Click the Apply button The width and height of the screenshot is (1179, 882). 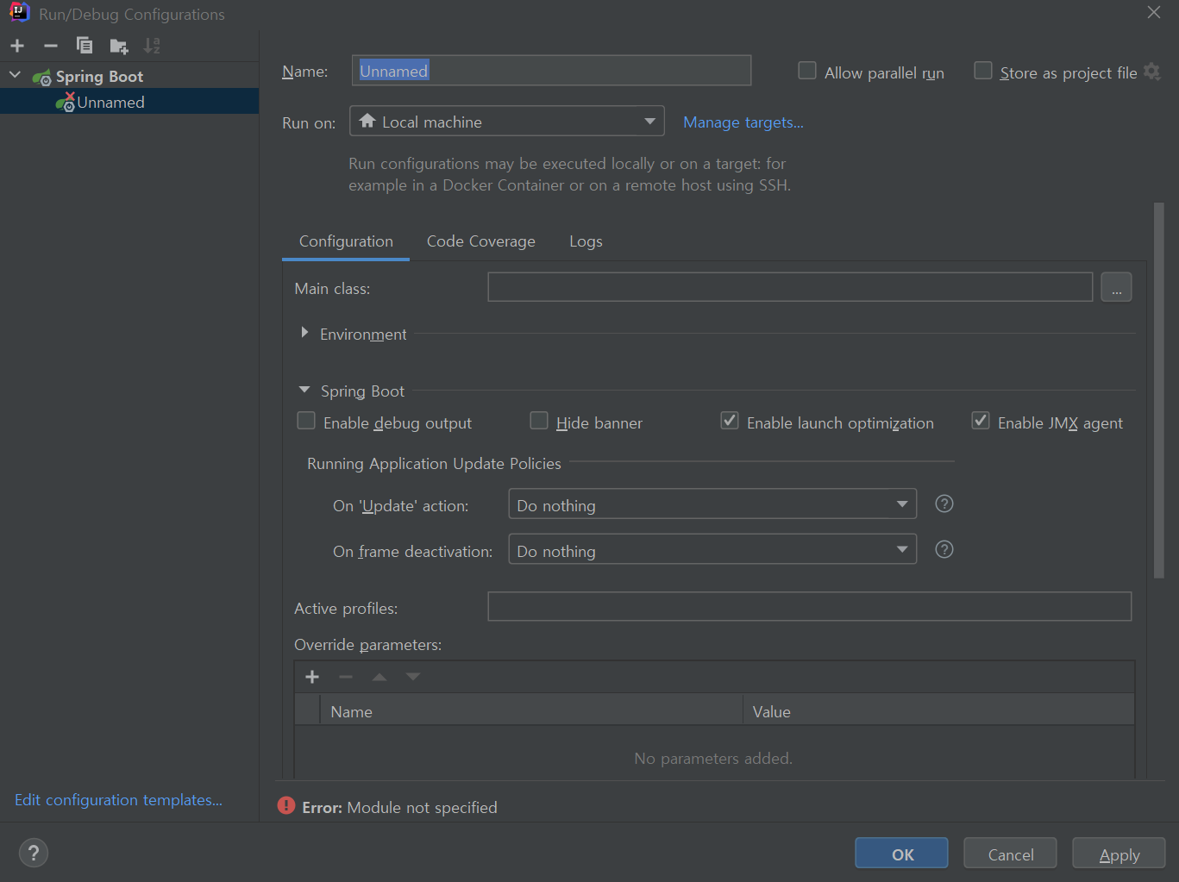point(1119,854)
